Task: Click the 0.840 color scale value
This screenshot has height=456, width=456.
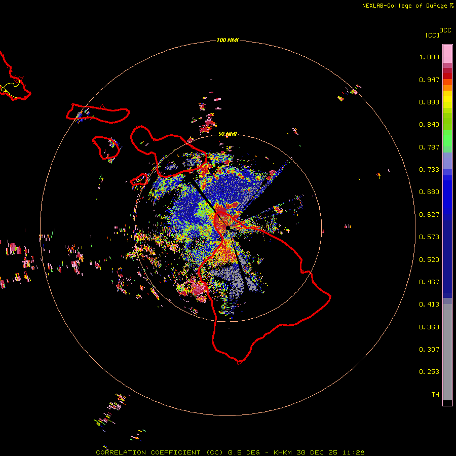Action: pyautogui.click(x=429, y=125)
